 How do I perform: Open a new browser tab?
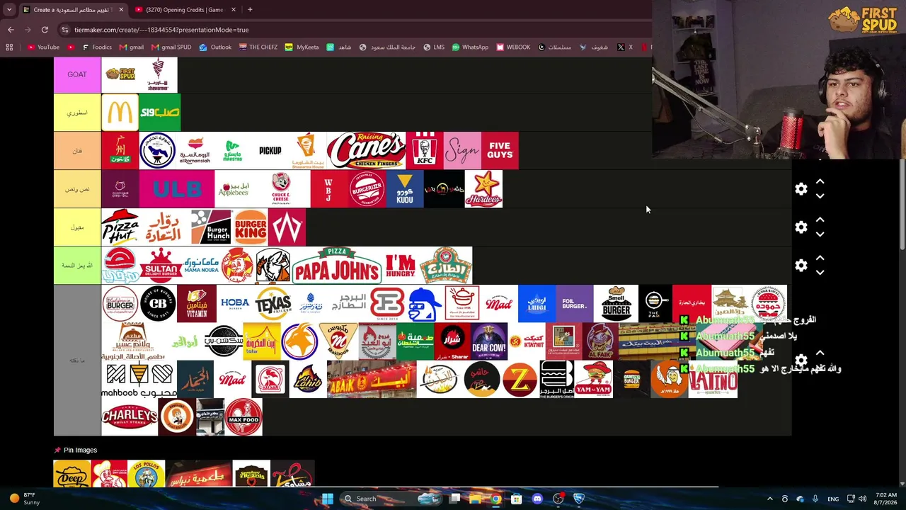coord(250,10)
